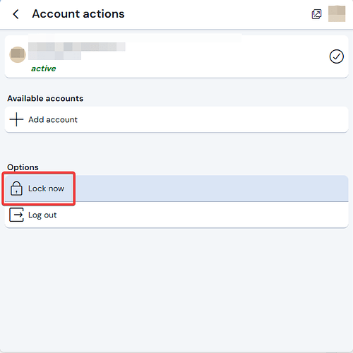Click the log out arrow icon
Screen dimensions: 353x353
pos(16,215)
